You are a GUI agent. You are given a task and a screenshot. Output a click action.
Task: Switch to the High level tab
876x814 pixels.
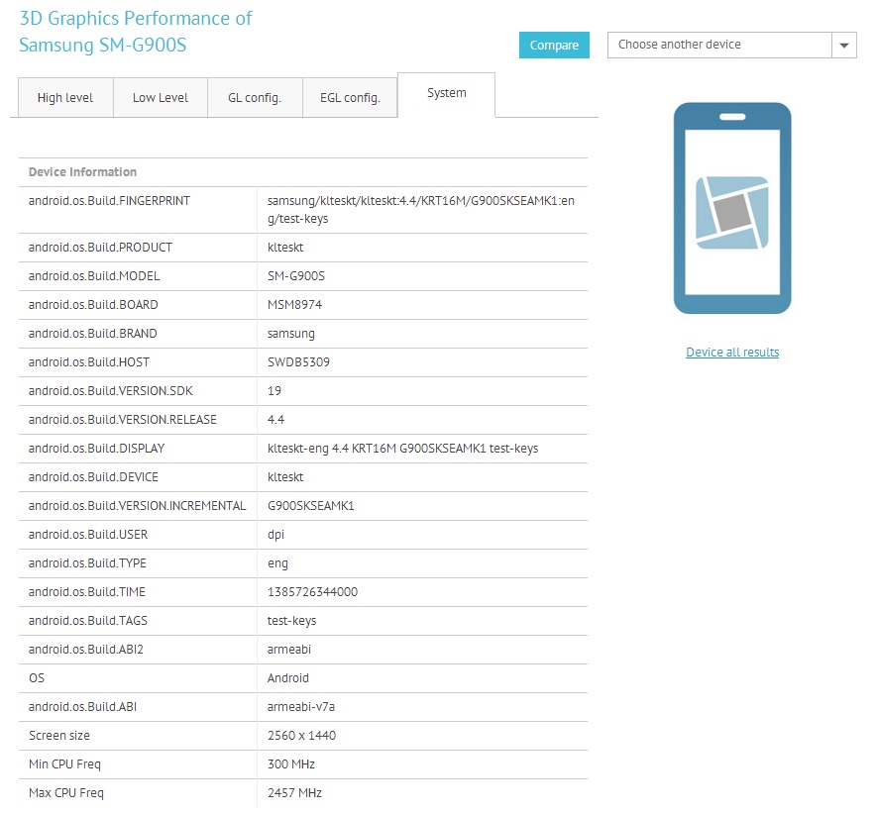coord(65,98)
